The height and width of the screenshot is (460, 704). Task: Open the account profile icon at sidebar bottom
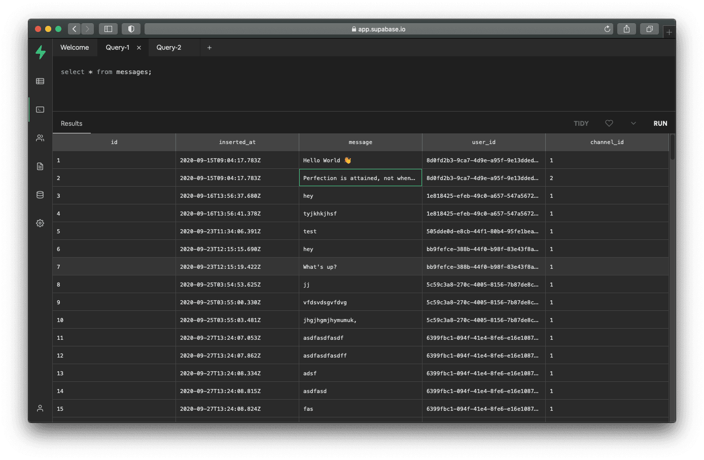click(40, 408)
